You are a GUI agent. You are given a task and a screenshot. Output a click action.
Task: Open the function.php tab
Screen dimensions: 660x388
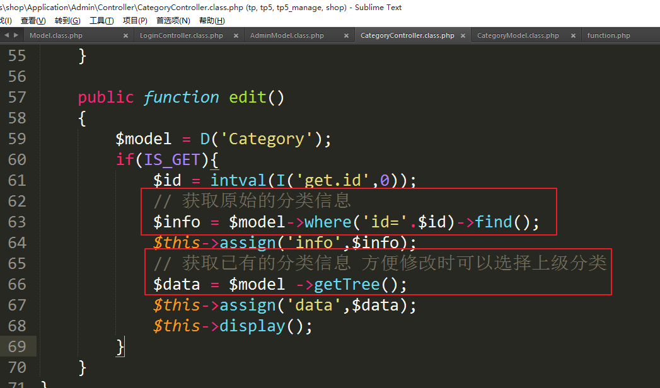pyautogui.click(x=608, y=36)
